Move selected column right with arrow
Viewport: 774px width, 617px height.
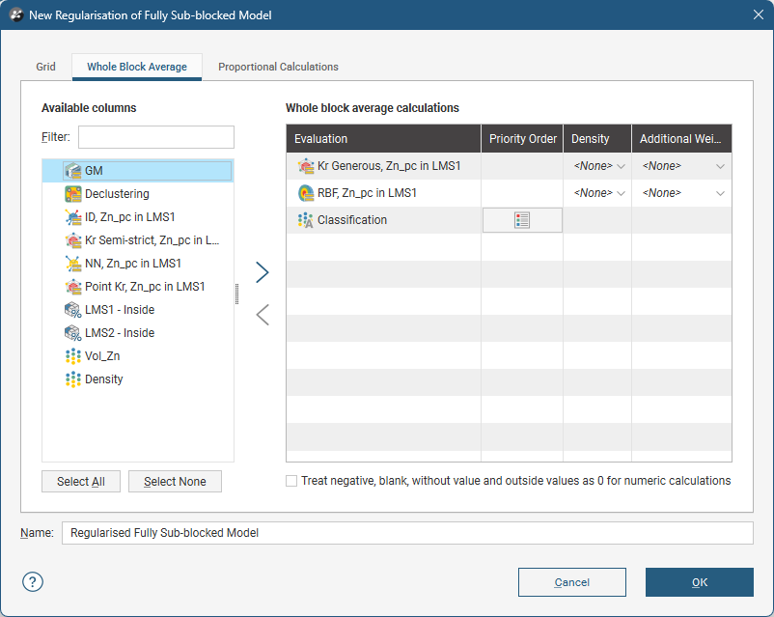click(x=263, y=272)
